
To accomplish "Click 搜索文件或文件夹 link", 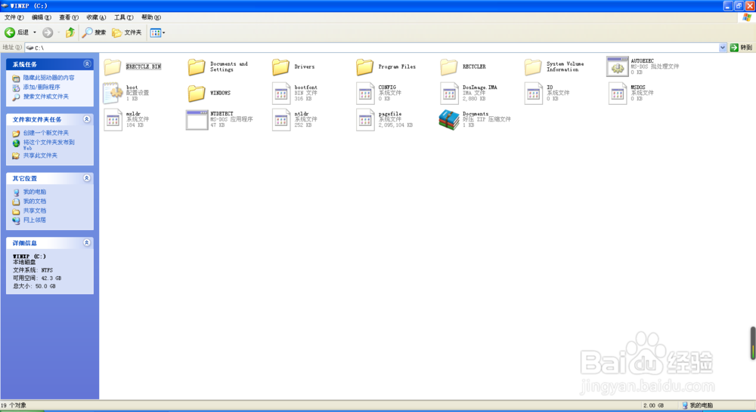I will tap(46, 97).
